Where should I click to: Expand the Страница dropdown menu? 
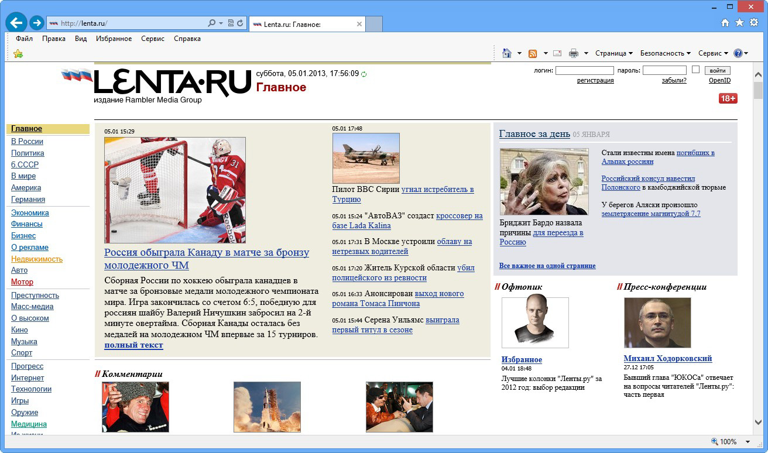(613, 53)
